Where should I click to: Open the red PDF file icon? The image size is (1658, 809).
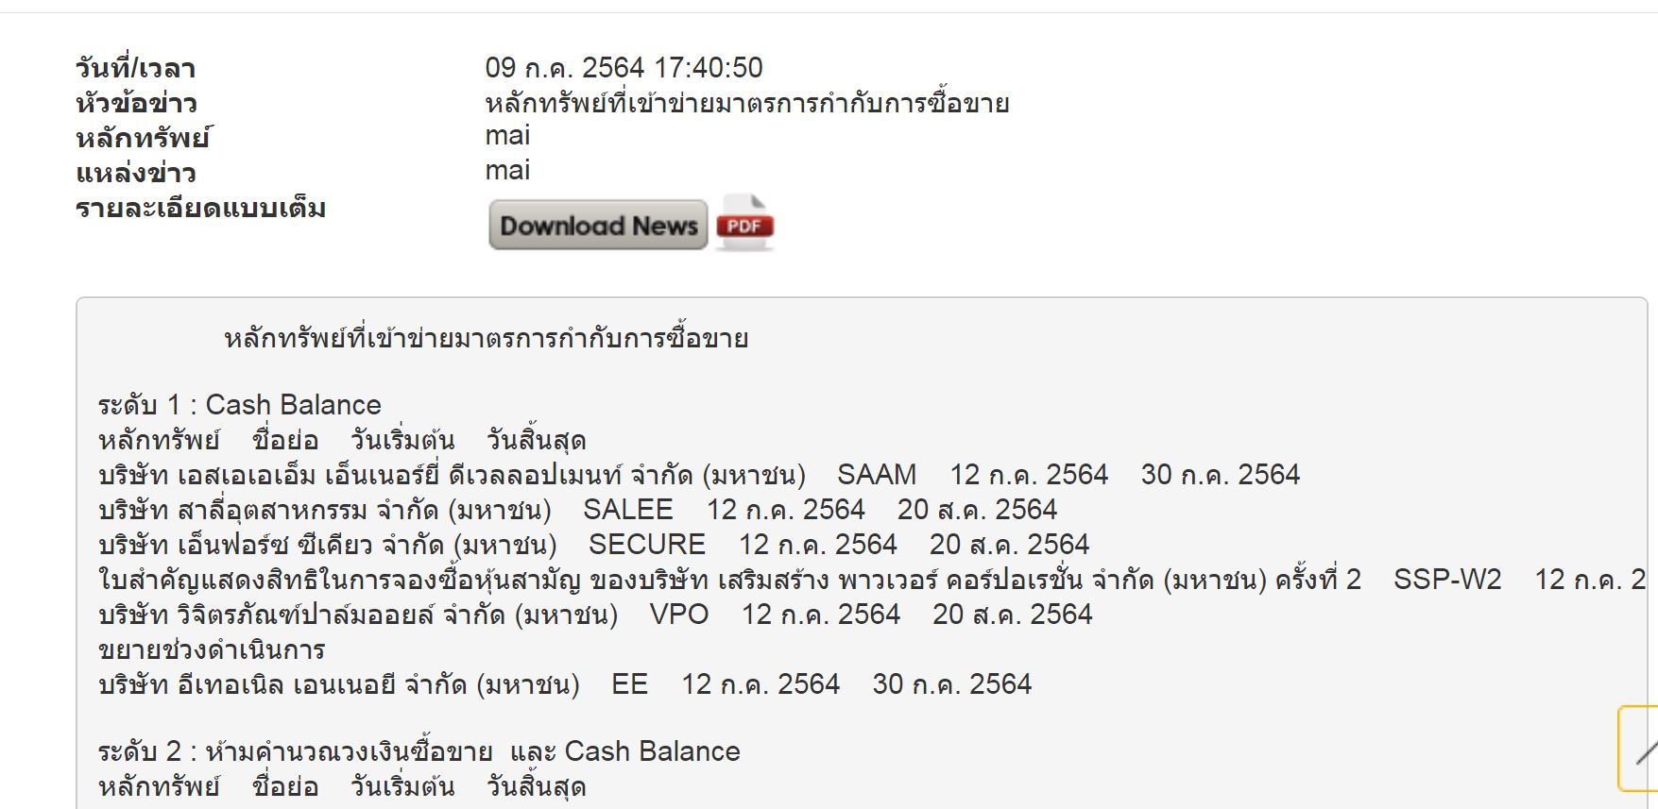click(x=745, y=223)
